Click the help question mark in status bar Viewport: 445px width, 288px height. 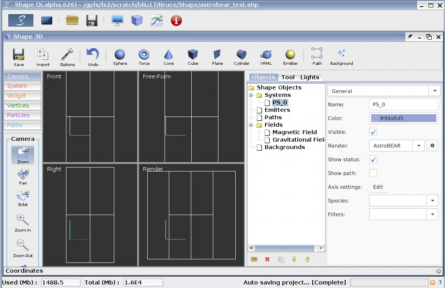tap(440, 283)
